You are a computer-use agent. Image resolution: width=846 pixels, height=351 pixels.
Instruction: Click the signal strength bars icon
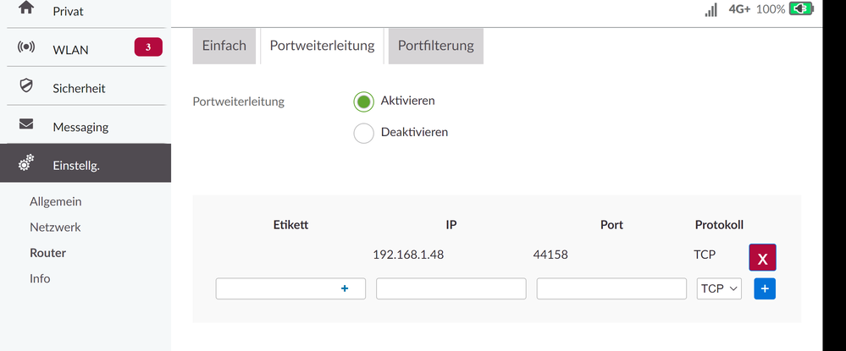[x=711, y=9]
